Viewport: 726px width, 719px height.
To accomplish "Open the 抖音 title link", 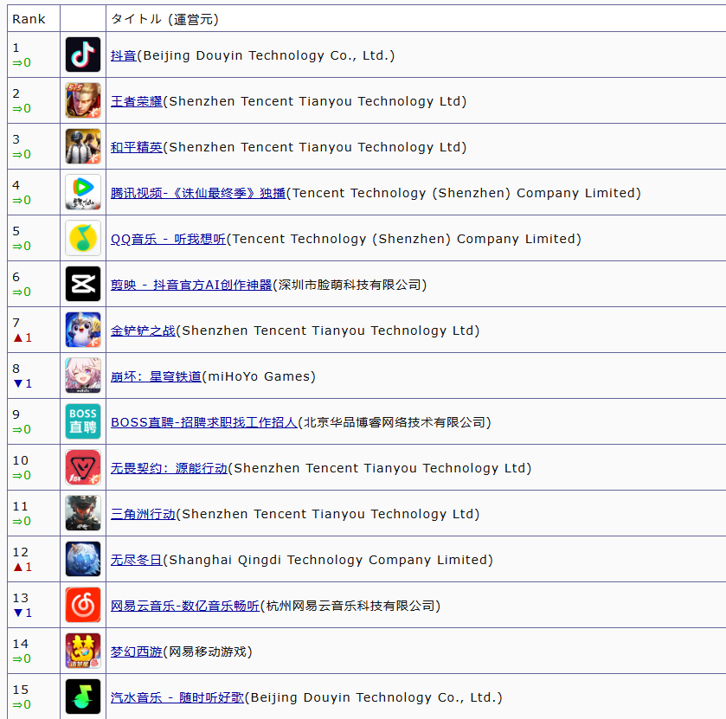I will click(x=124, y=55).
